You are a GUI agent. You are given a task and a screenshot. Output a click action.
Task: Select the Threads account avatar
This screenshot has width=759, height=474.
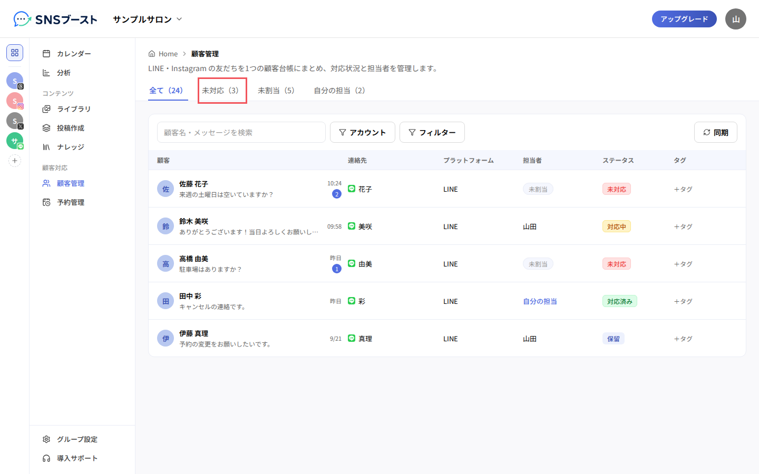[x=15, y=81]
